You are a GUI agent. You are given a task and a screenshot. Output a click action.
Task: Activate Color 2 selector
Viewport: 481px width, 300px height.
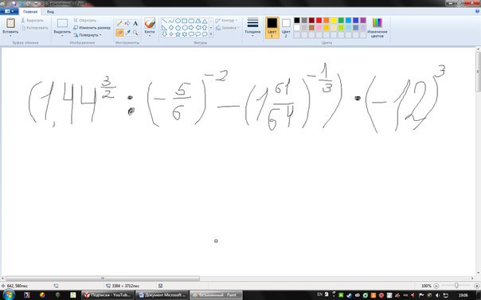[x=286, y=28]
